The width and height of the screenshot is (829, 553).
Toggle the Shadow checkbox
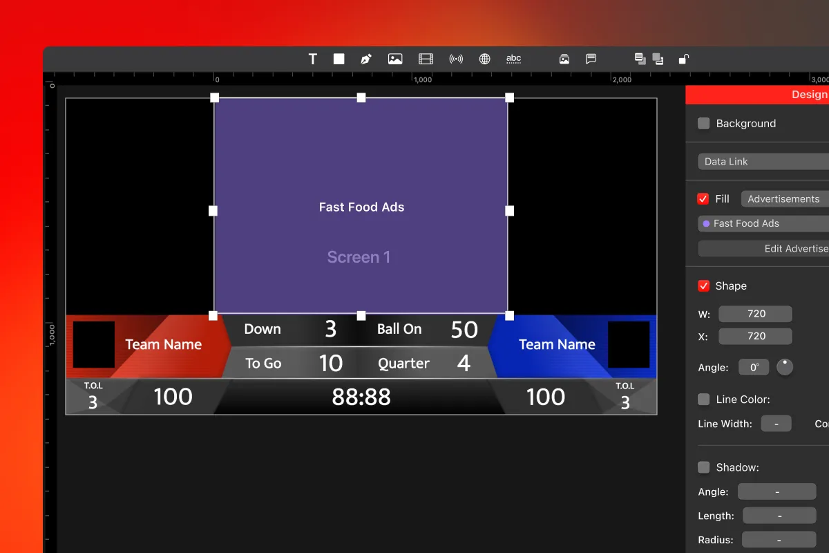point(704,468)
